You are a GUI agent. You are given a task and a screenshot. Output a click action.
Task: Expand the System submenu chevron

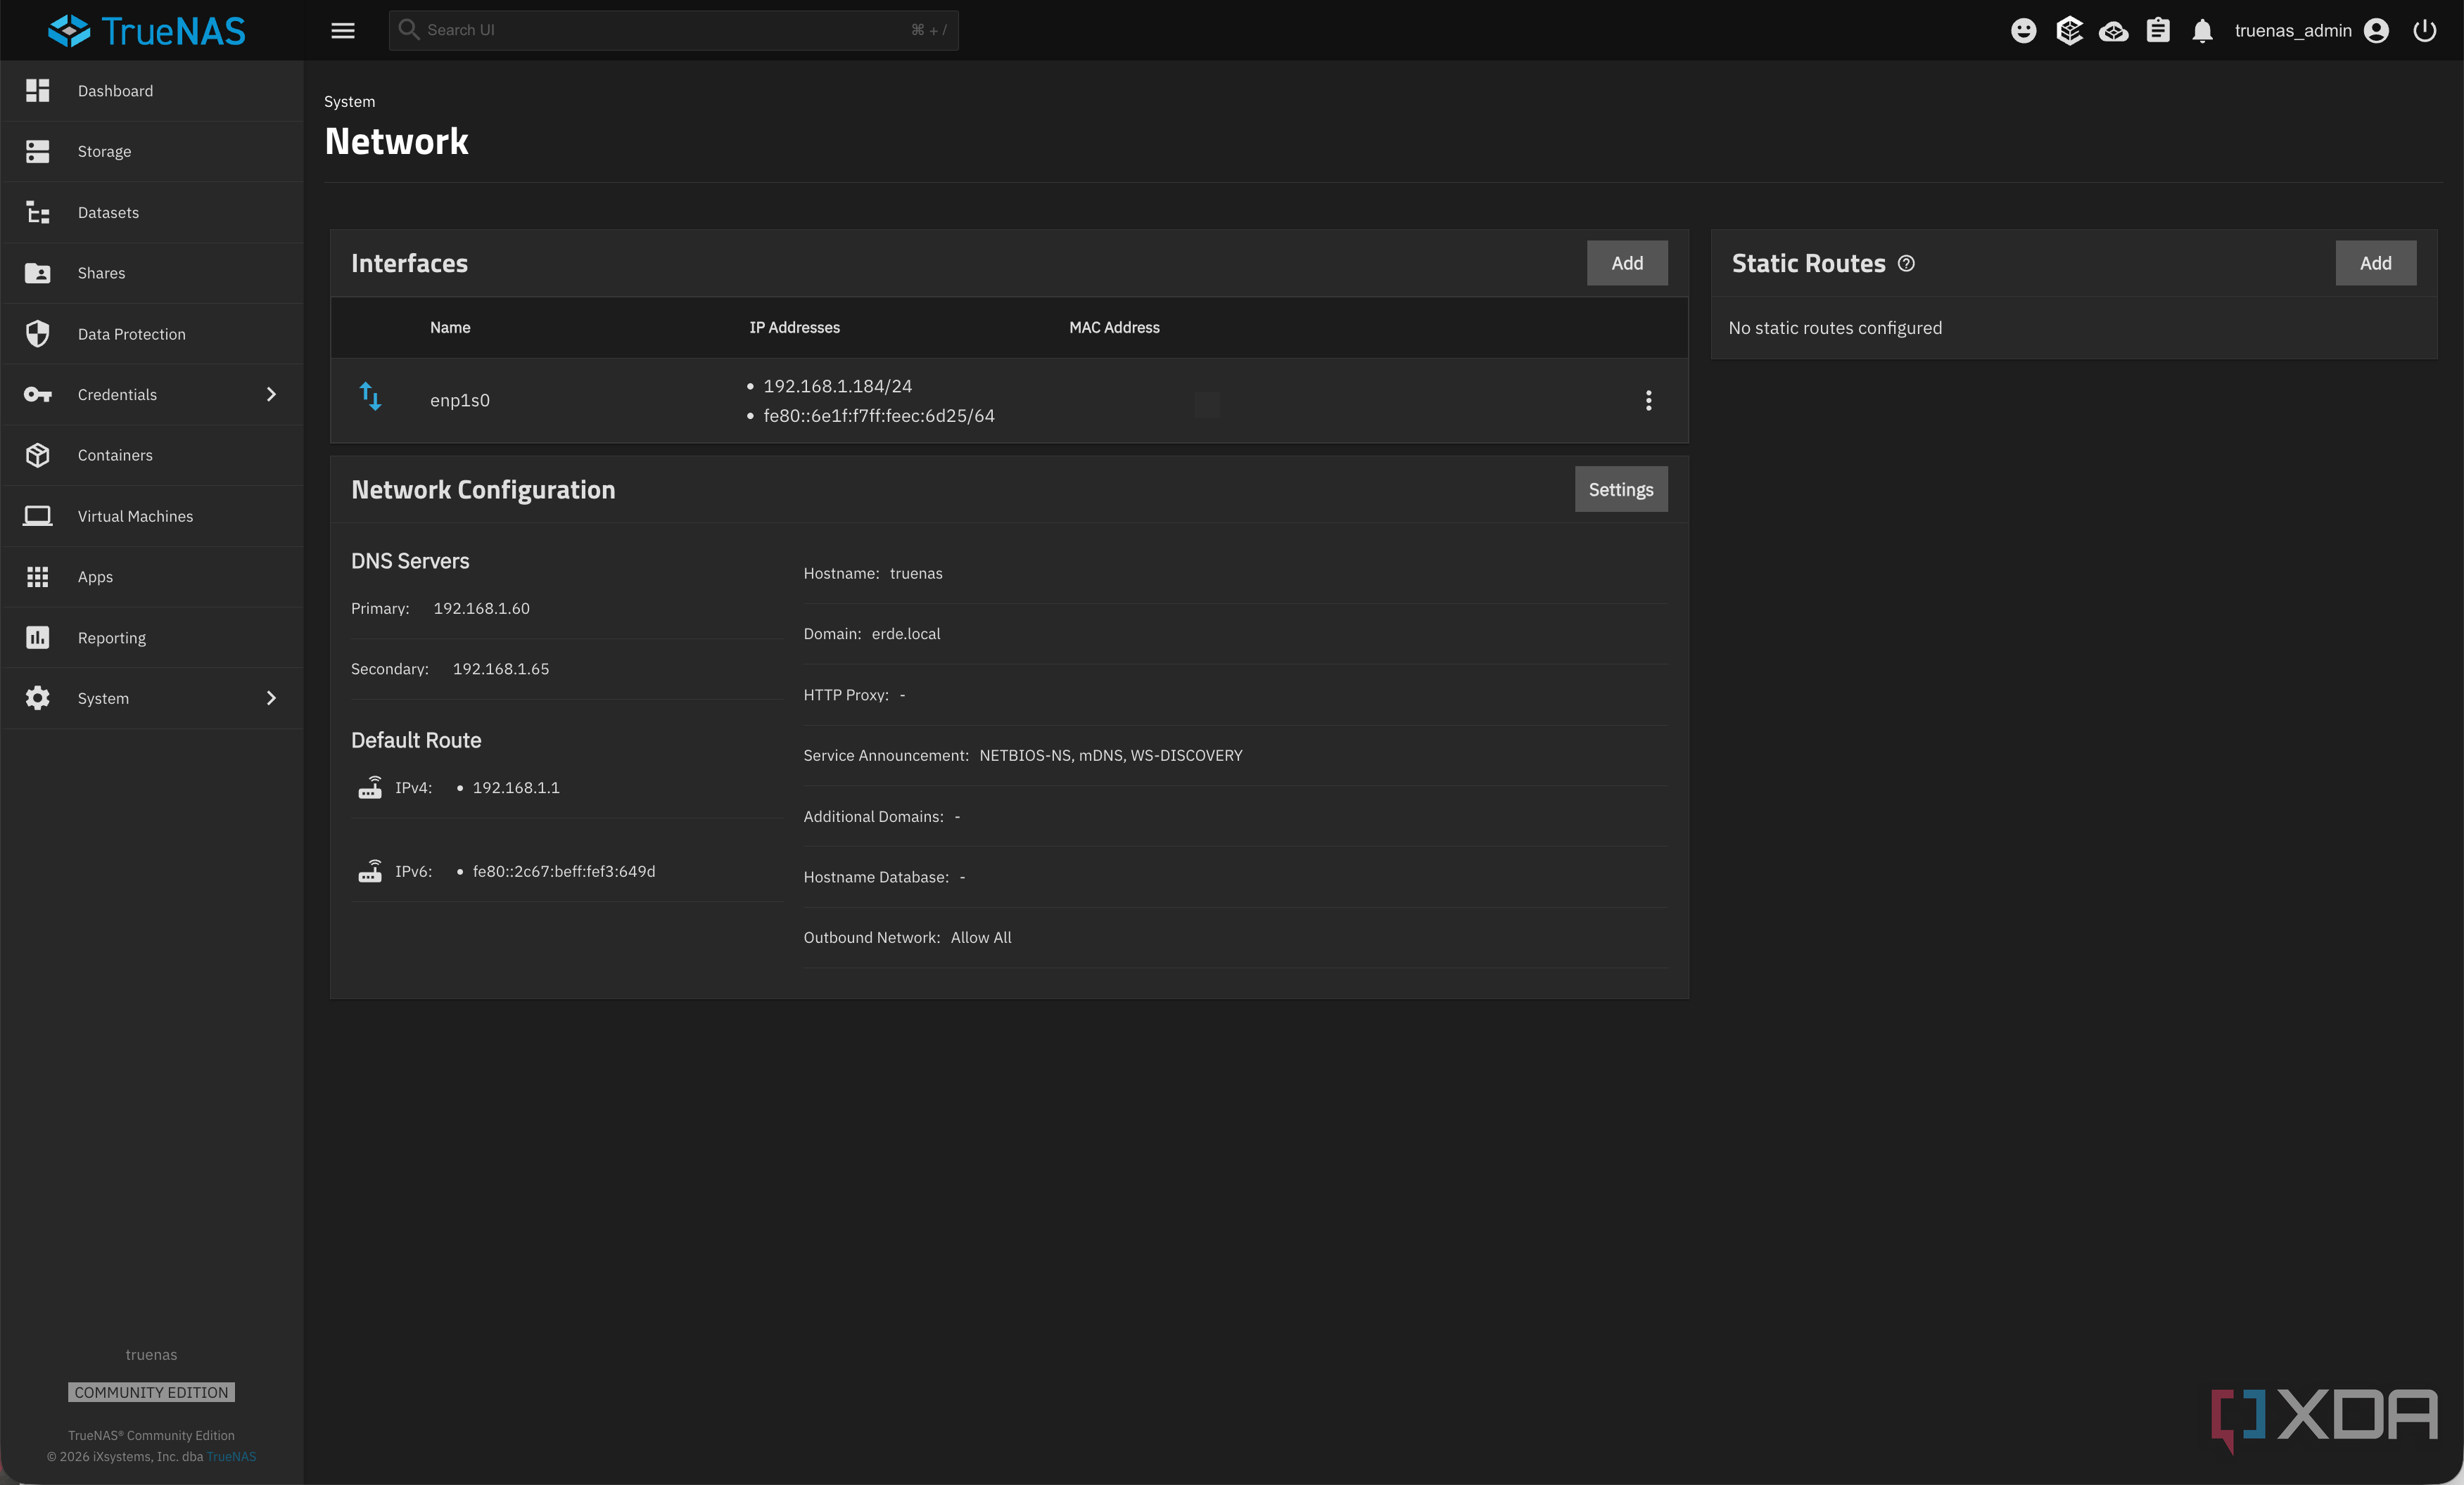pyautogui.click(x=271, y=698)
